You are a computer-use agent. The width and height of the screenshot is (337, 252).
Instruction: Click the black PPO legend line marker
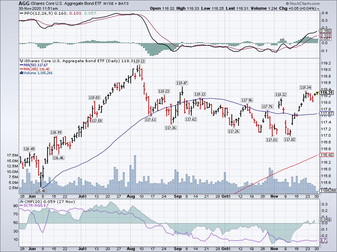coord(21,13)
